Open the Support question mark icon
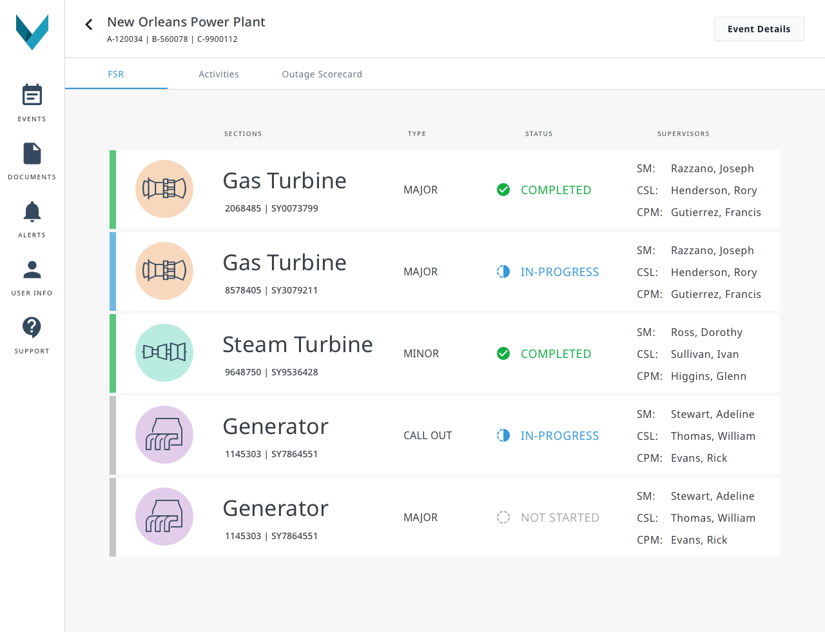 point(32,328)
